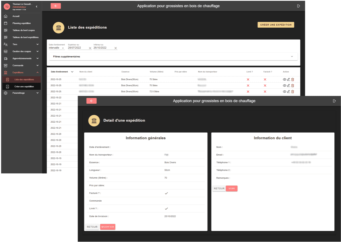Edit the first expedition row with the pencil icon
341x242 pixels.
click(288, 79)
